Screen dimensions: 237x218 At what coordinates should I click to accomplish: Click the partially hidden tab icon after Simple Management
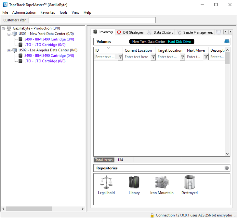[219, 32]
